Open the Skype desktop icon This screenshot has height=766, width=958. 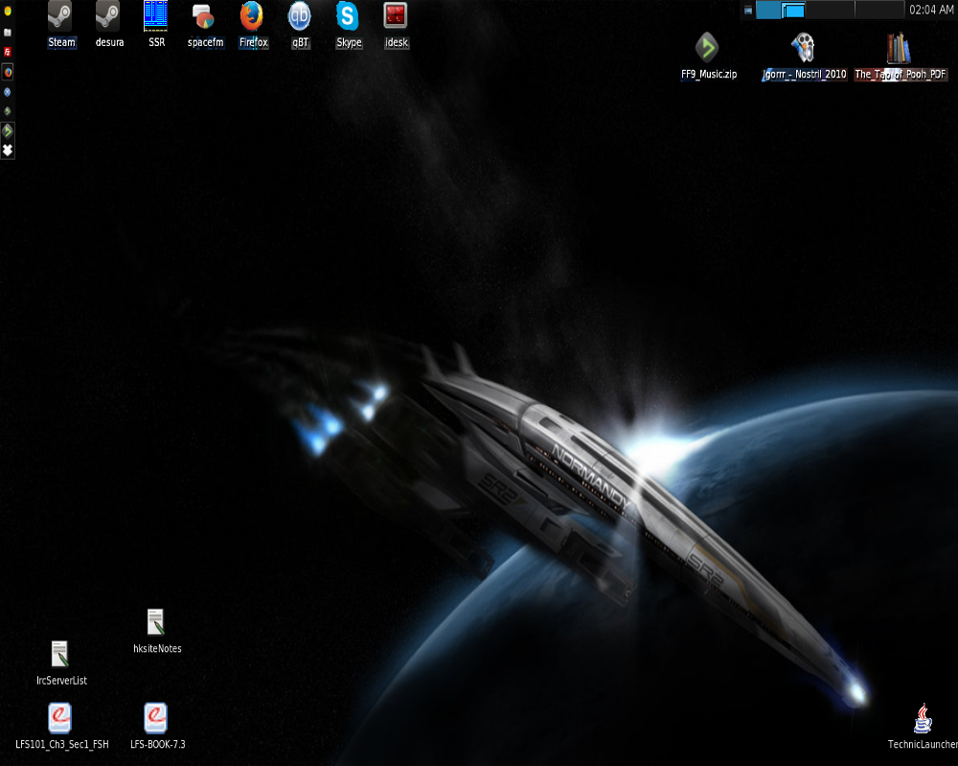[x=347, y=16]
